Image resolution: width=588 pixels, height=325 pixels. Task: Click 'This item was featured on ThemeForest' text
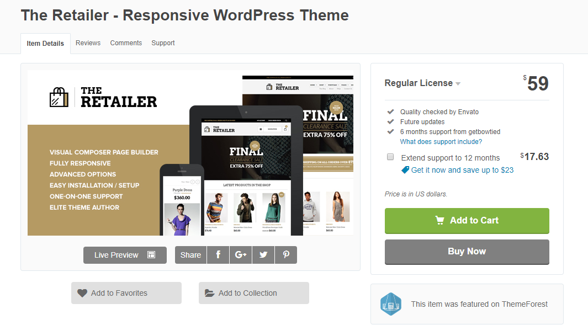click(479, 304)
